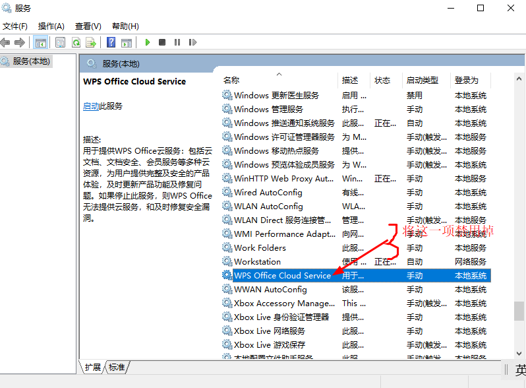Click the 启动 link to start service
The width and height of the screenshot is (526, 388).
coord(91,106)
